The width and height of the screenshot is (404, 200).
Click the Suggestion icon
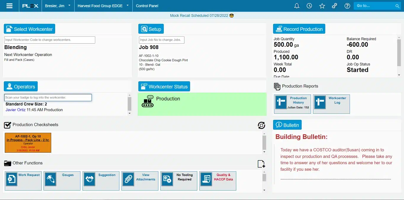click(x=101, y=181)
